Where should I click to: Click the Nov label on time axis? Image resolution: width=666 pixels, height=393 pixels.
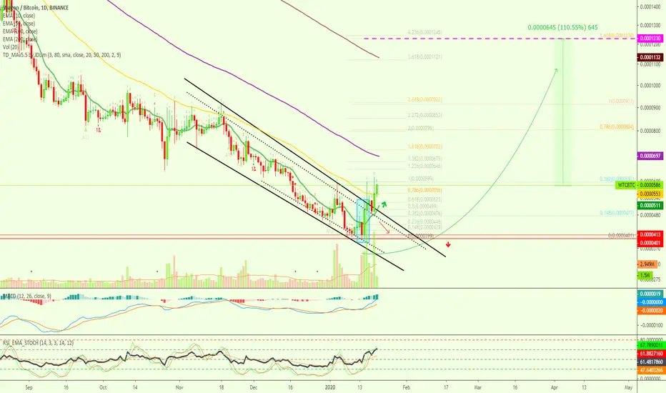179,387
